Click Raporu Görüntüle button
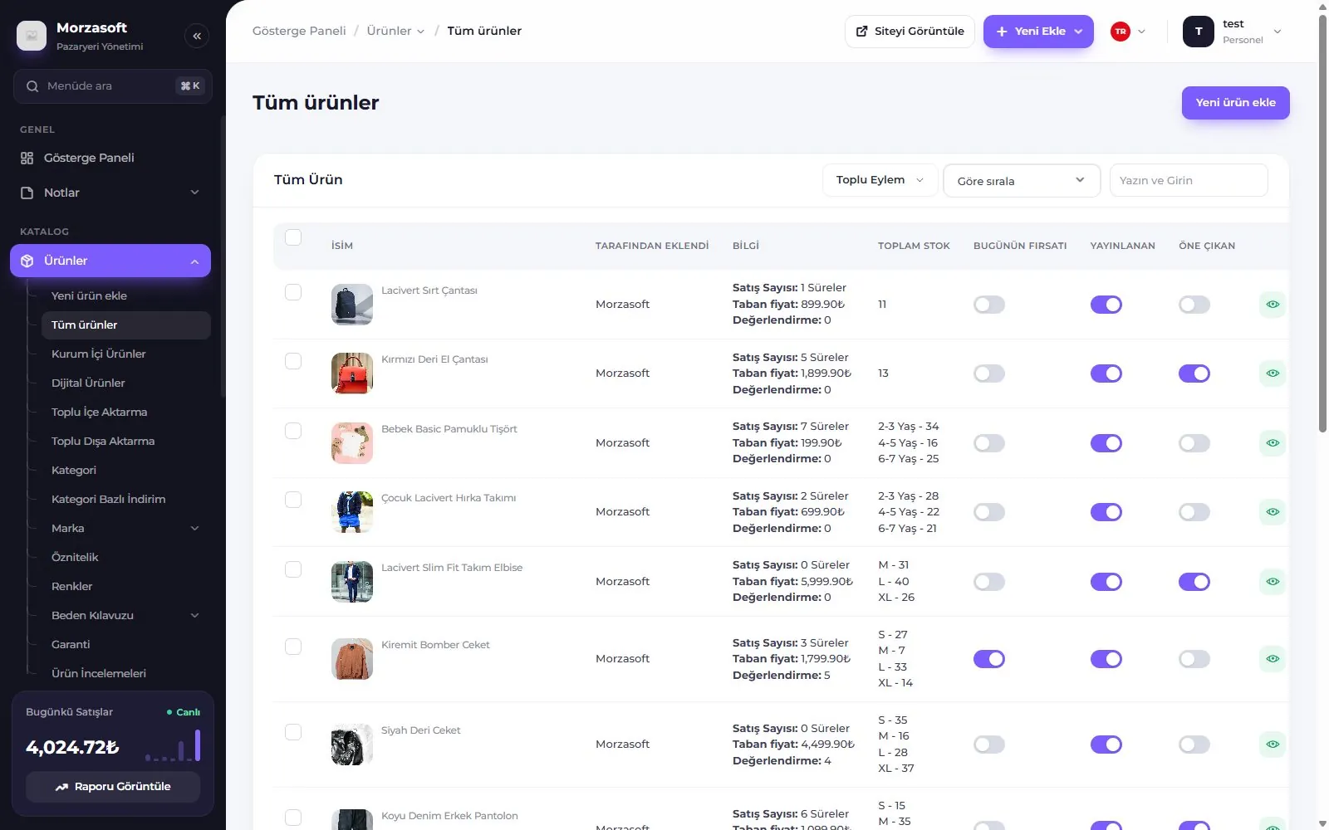This screenshot has height=830, width=1329. 113,787
